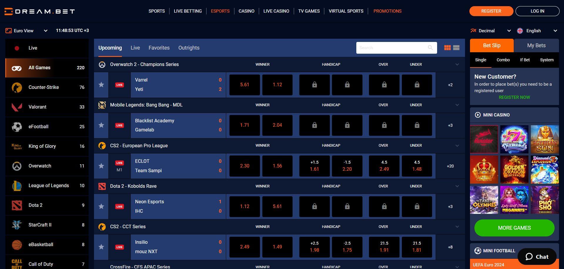This screenshot has height=269, width=564.
Task: Open the Euro View dropdown
Action: coord(46,31)
